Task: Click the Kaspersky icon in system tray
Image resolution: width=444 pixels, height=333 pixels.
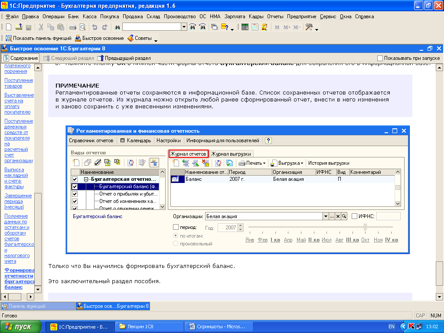Action: click(411, 326)
